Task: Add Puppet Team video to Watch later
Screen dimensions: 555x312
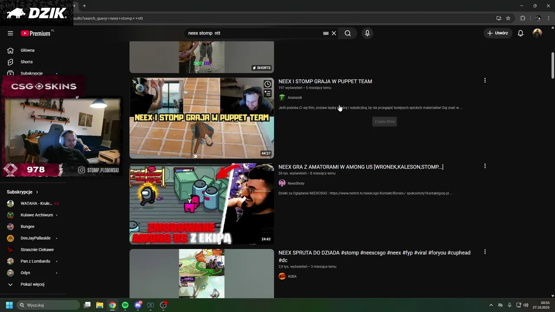Action: click(268, 84)
